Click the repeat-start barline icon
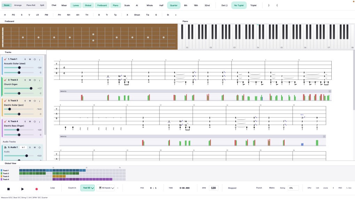The height and width of the screenshot is (200, 355). [269, 5]
